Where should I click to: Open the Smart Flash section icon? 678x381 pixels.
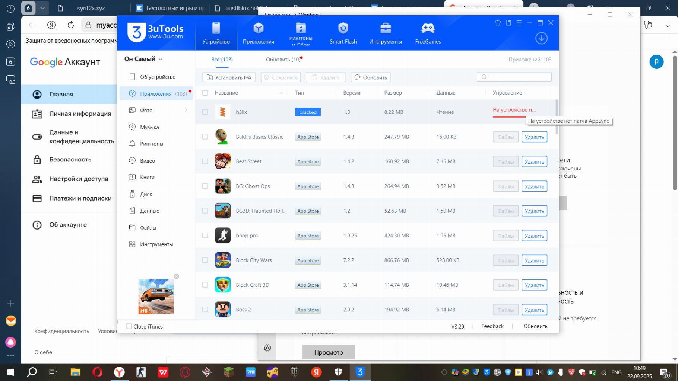click(343, 29)
